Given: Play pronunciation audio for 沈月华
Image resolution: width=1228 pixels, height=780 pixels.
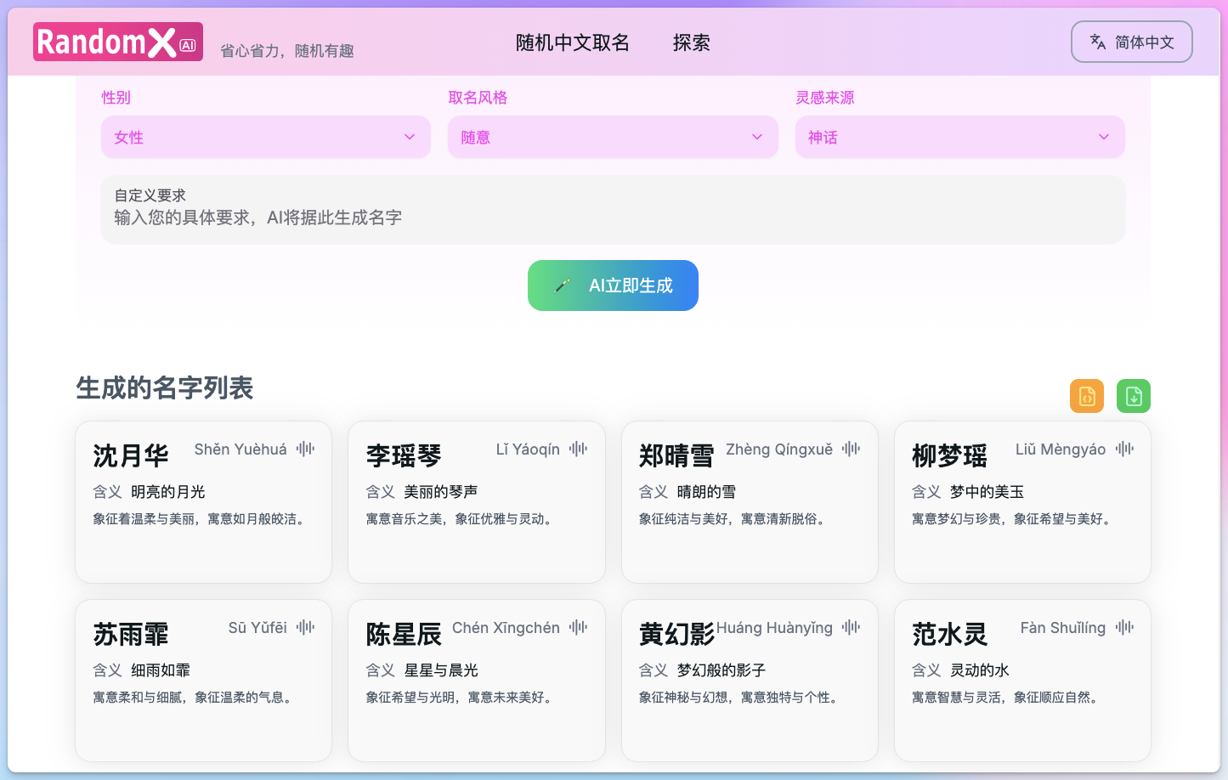Looking at the screenshot, I should pos(306,448).
